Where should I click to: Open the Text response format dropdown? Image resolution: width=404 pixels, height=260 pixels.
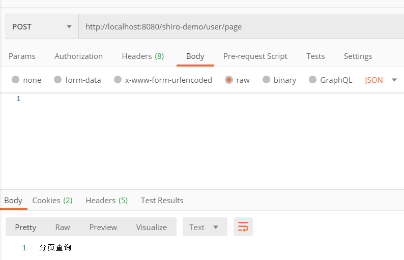point(204,227)
